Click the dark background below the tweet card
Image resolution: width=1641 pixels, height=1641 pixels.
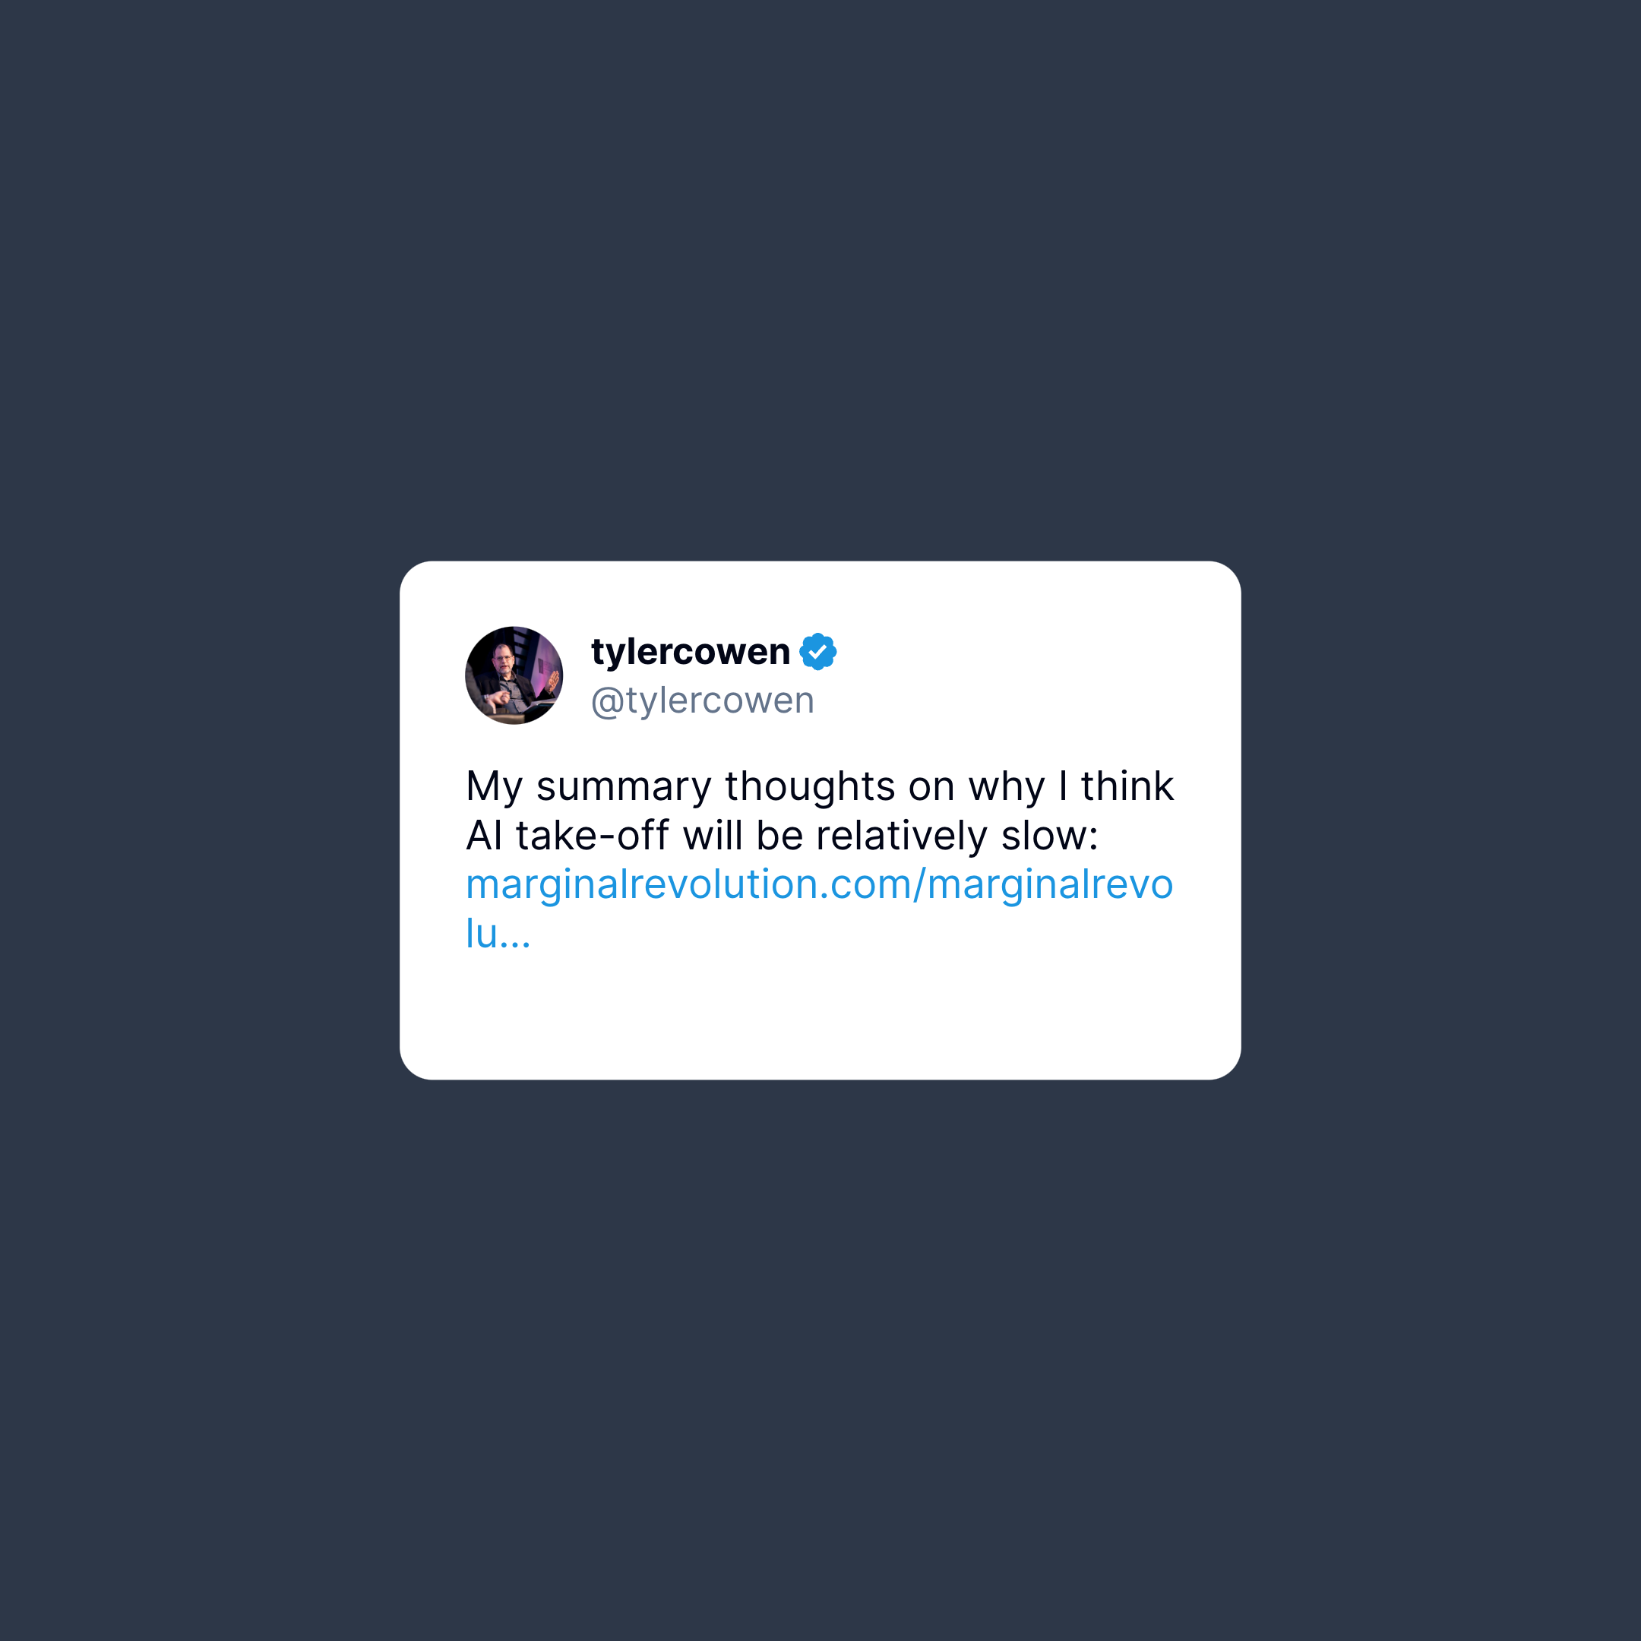(820, 1359)
